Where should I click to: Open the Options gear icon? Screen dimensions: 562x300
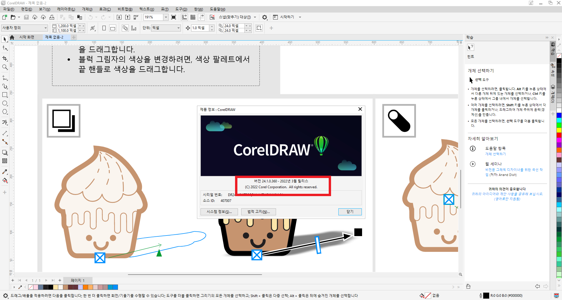click(265, 17)
